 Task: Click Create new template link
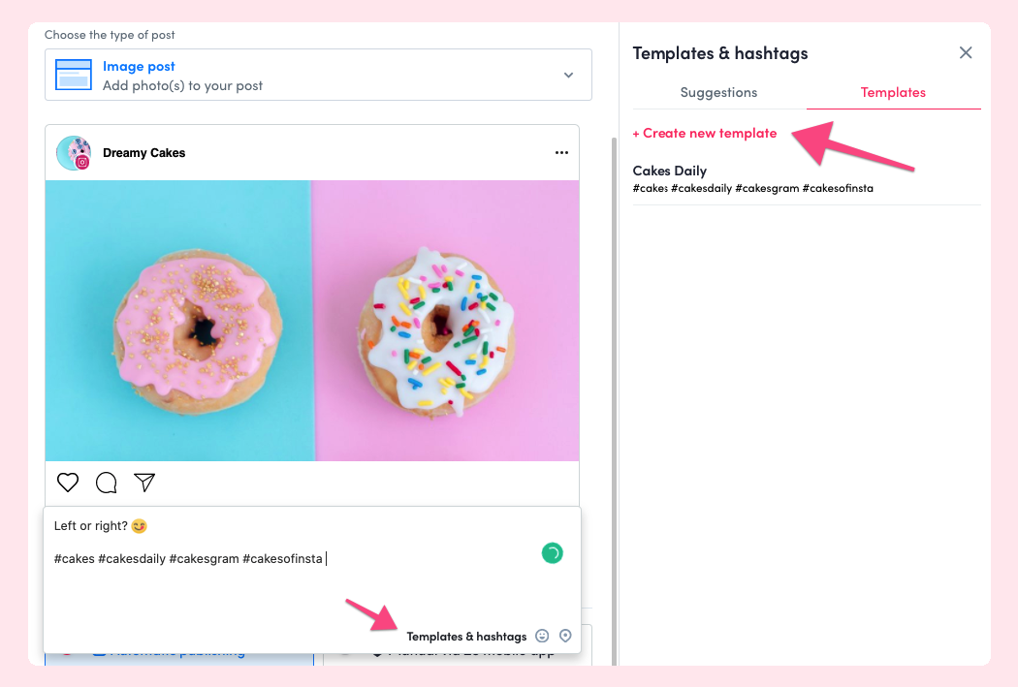pos(705,133)
